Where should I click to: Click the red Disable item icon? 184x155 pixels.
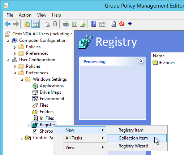[x=122, y=24]
